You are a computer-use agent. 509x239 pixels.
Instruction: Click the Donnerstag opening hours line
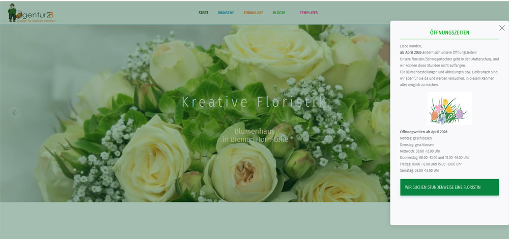pos(434,158)
